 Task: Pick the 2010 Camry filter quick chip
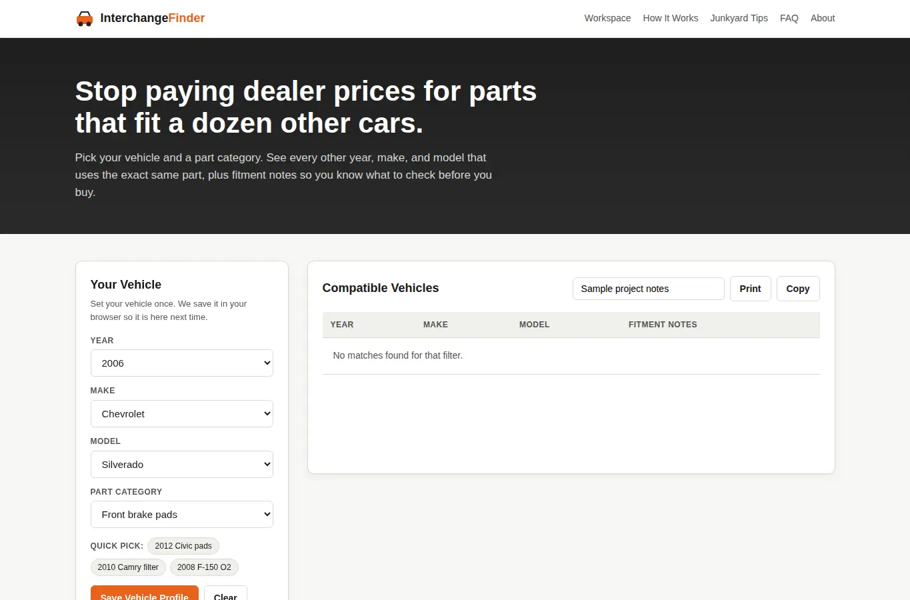pyautogui.click(x=128, y=567)
